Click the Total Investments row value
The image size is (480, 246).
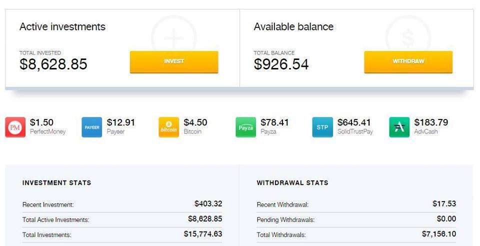tap(203, 234)
